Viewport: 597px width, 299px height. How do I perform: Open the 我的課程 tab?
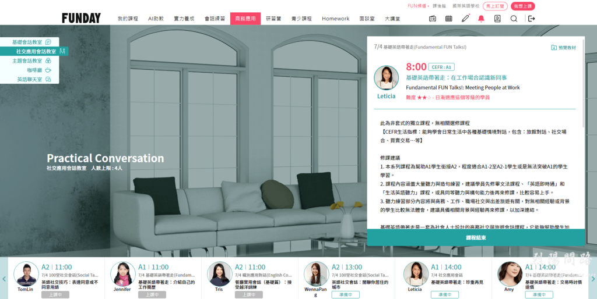click(128, 18)
